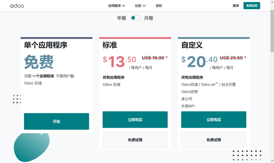Click the 开始 button on the free plan
Screen dimensions: 274x163
[x=56, y=121]
